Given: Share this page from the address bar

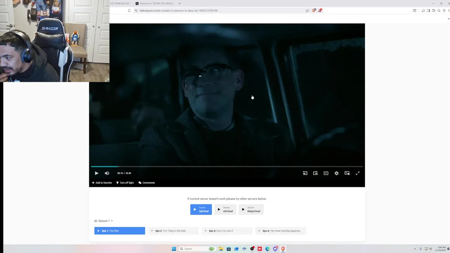Looking at the screenshot, I should click(x=307, y=11).
